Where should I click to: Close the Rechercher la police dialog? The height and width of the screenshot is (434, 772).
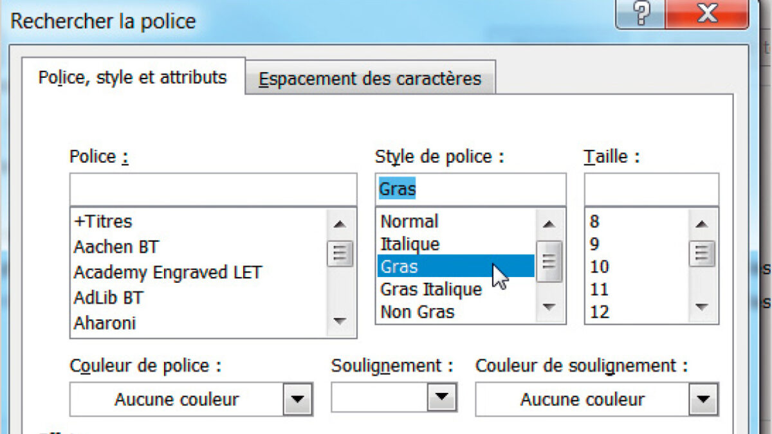pyautogui.click(x=706, y=14)
